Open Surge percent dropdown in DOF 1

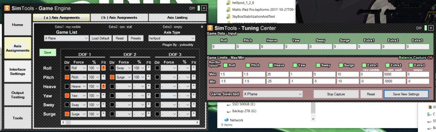(94, 114)
